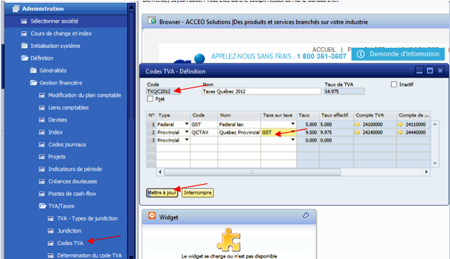Viewport: 450px width, 259px height.
Task: Toggle the Fret checkbox
Action: pyautogui.click(x=150, y=99)
